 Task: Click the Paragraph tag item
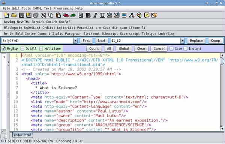click(x=73, y=34)
